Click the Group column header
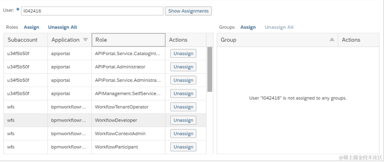Viewport: 384px width, 162px height. coord(271,40)
